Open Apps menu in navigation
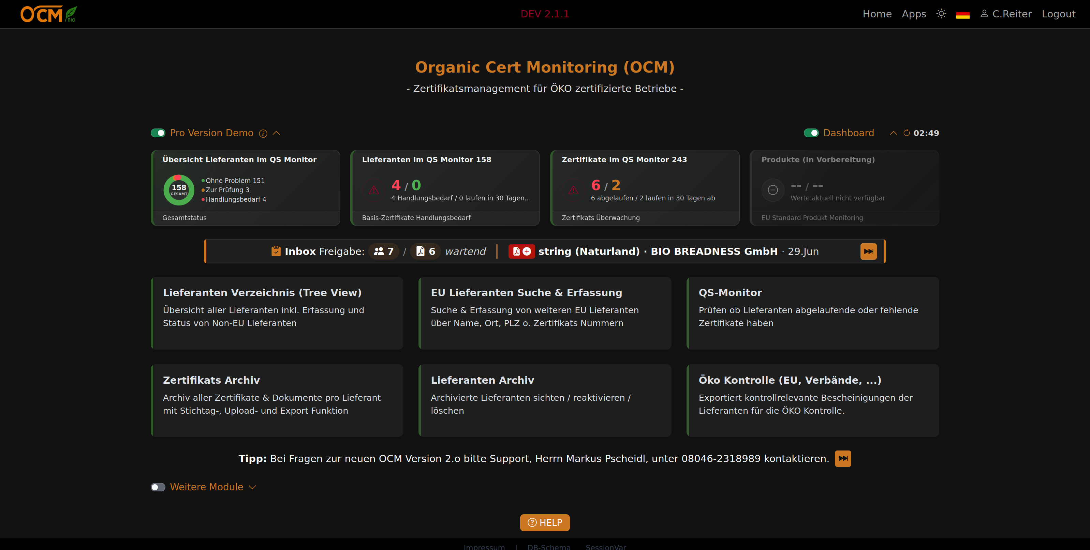 914,14
